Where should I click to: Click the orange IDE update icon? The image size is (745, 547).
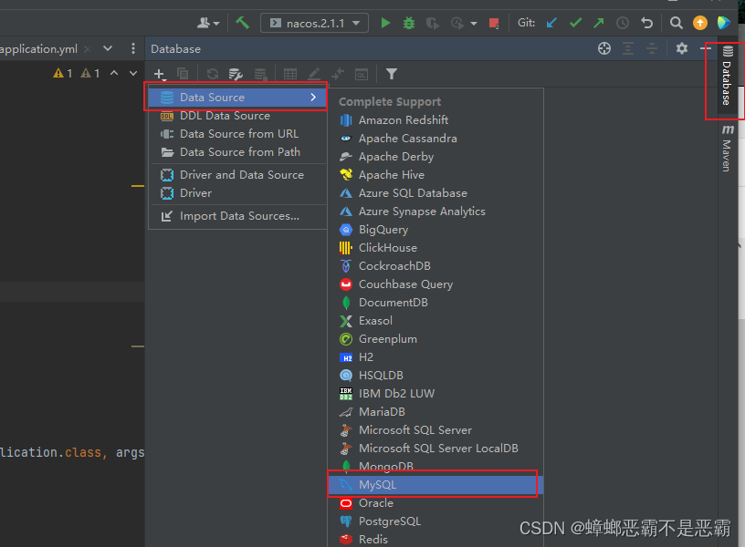click(x=700, y=23)
